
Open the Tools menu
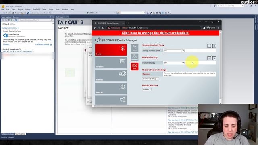click(57, 10)
